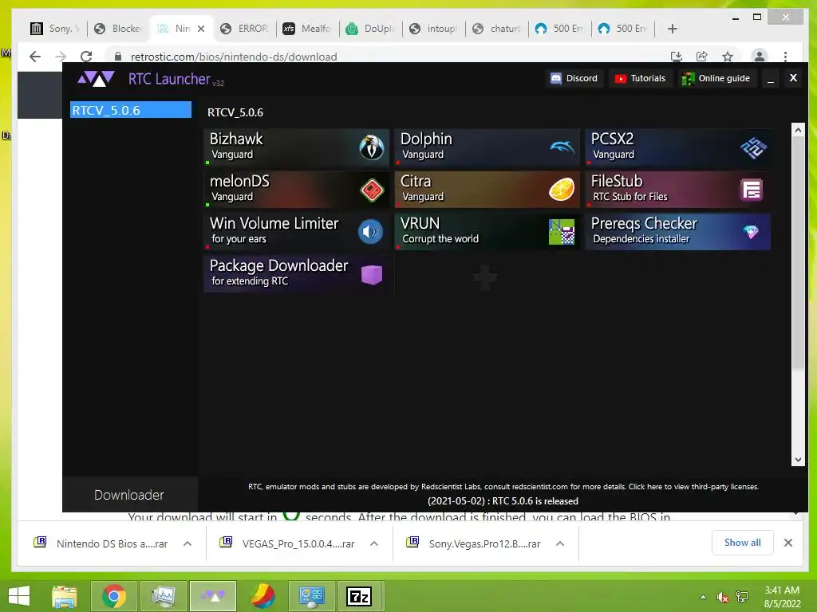The image size is (817, 612).
Task: Click the launcher vertical scrollbar thumb
Action: pyautogui.click(x=798, y=253)
